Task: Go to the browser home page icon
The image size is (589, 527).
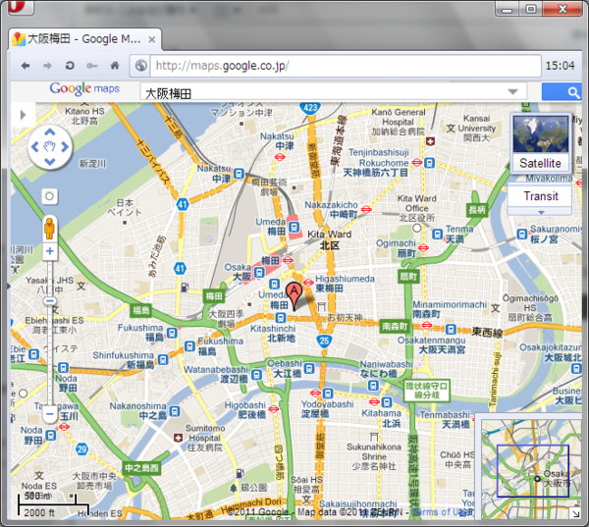Action: (115, 66)
